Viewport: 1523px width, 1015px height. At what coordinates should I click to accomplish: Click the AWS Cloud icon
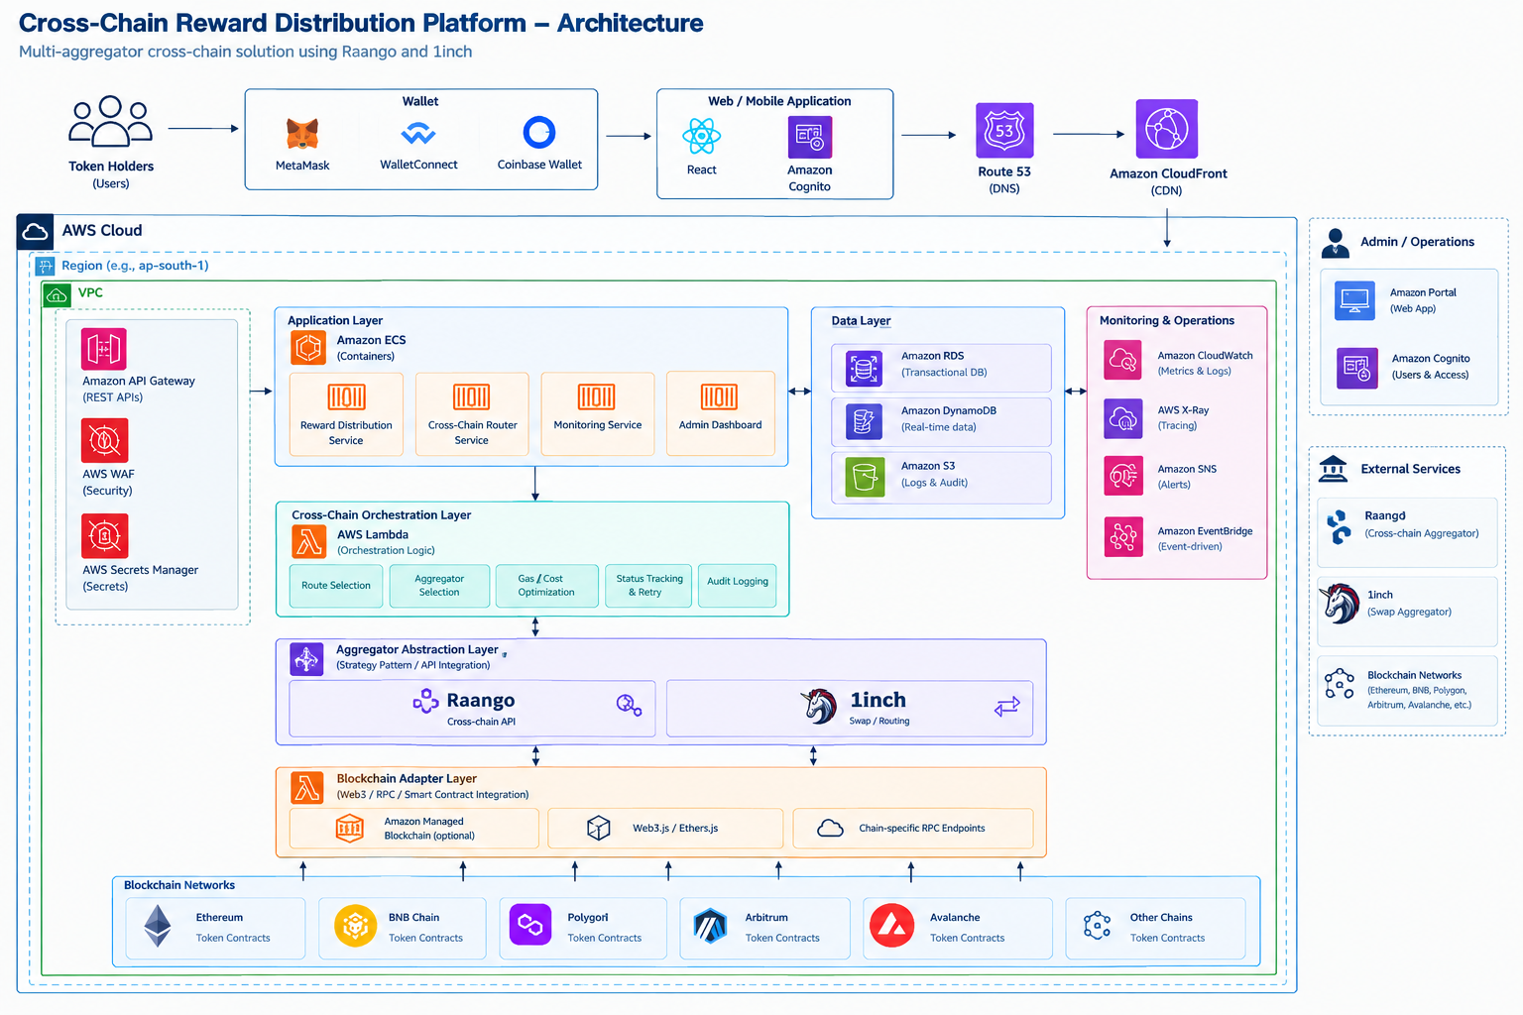(x=35, y=232)
